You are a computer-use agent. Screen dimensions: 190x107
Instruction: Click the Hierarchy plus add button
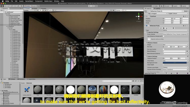click(x=2, y=10)
